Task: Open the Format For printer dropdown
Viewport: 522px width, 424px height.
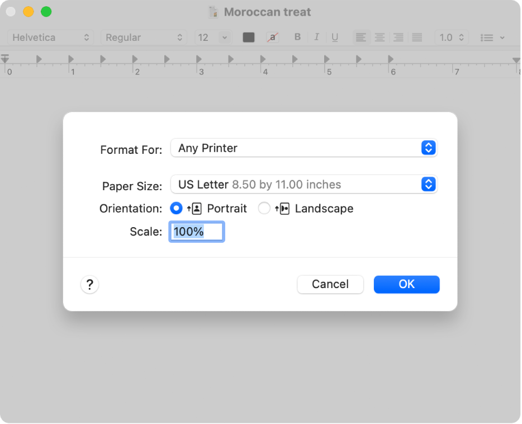Action: (x=303, y=148)
